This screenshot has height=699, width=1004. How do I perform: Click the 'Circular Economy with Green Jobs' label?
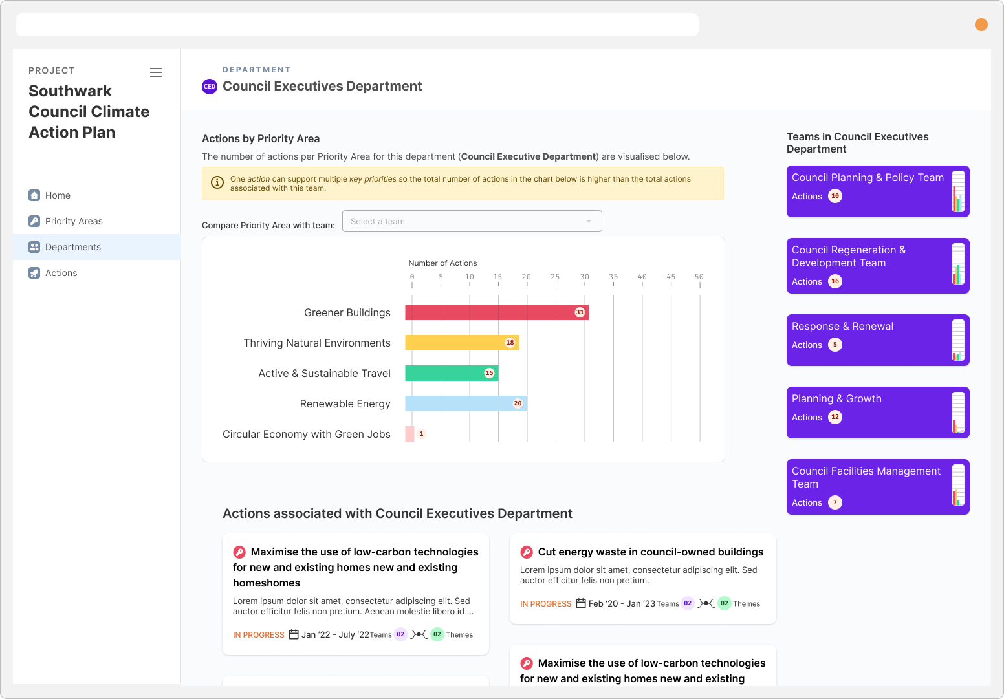[x=307, y=435]
